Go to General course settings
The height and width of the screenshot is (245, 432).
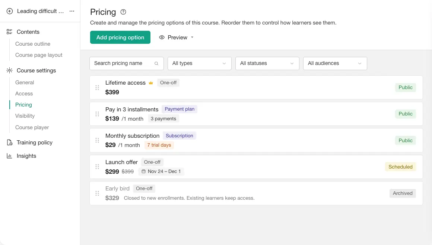pos(25,82)
